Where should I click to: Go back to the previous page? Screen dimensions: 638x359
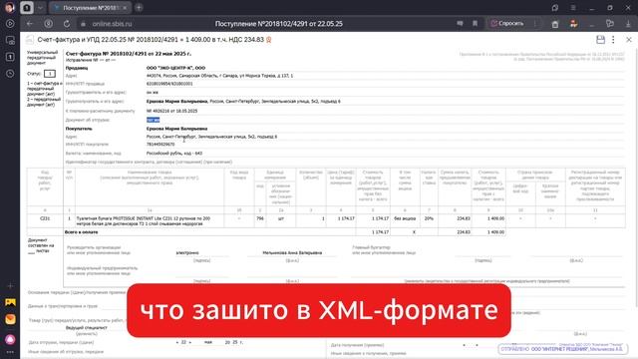pos(30,24)
